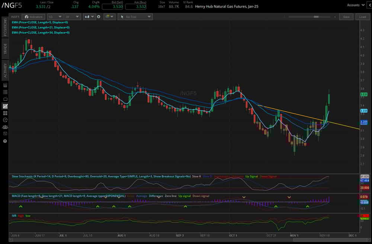Screen dimensions: 372x244
Task: Click the Save chart button
Action: pyautogui.click(x=346, y=17)
